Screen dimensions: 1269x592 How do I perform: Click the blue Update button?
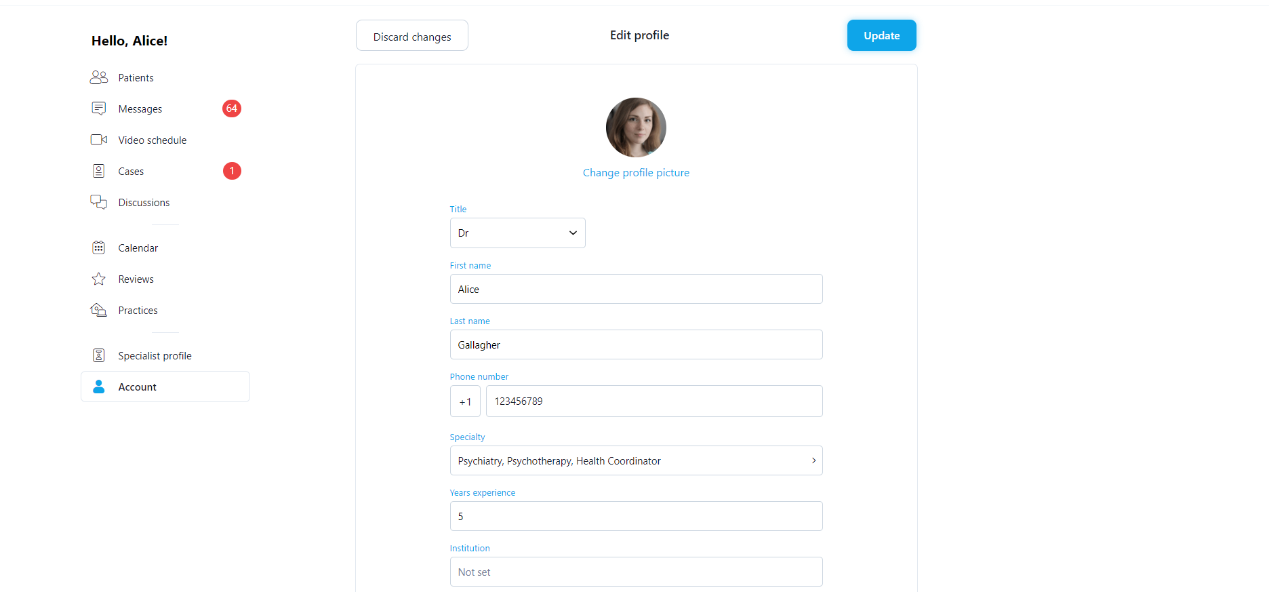tap(881, 35)
